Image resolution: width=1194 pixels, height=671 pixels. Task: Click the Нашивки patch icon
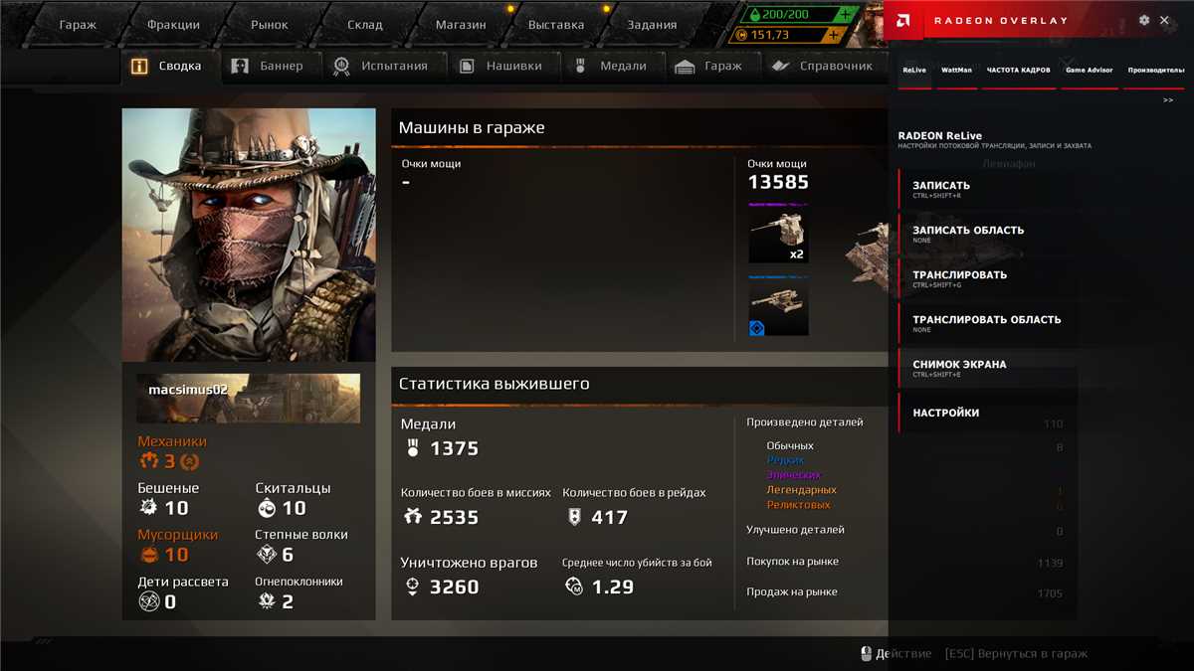click(467, 67)
